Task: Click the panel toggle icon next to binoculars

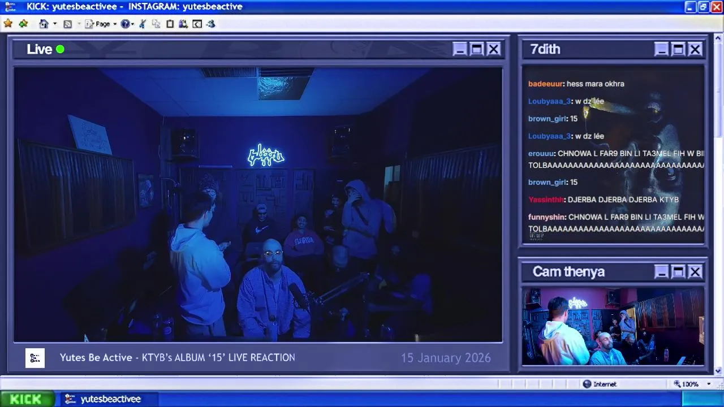Action: click(x=197, y=24)
